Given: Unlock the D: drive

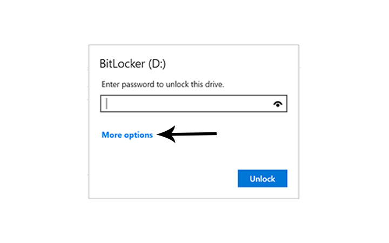Looking at the screenshot, I should [x=262, y=179].
